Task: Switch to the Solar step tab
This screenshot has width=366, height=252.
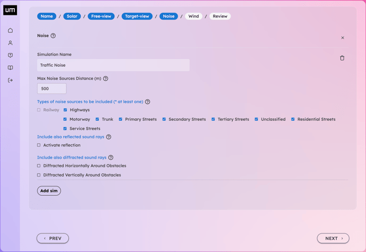Action: click(x=72, y=16)
